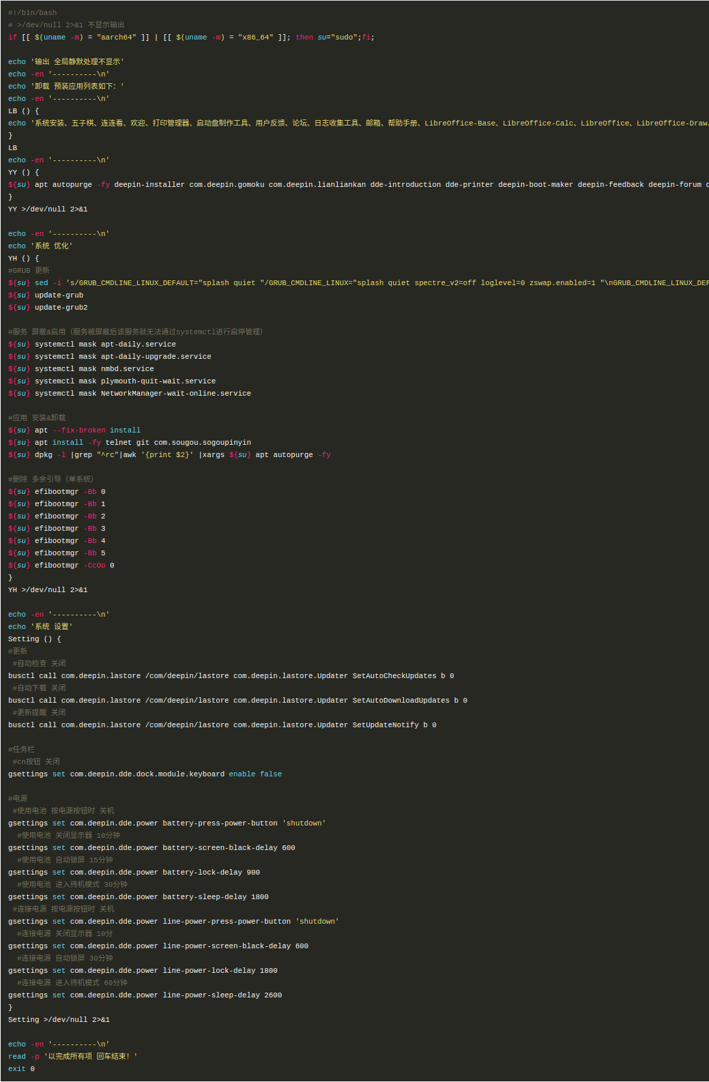709x1082 pixels.
Task: Click the '#GRUB 更新' comment
Action: pyautogui.click(x=29, y=271)
